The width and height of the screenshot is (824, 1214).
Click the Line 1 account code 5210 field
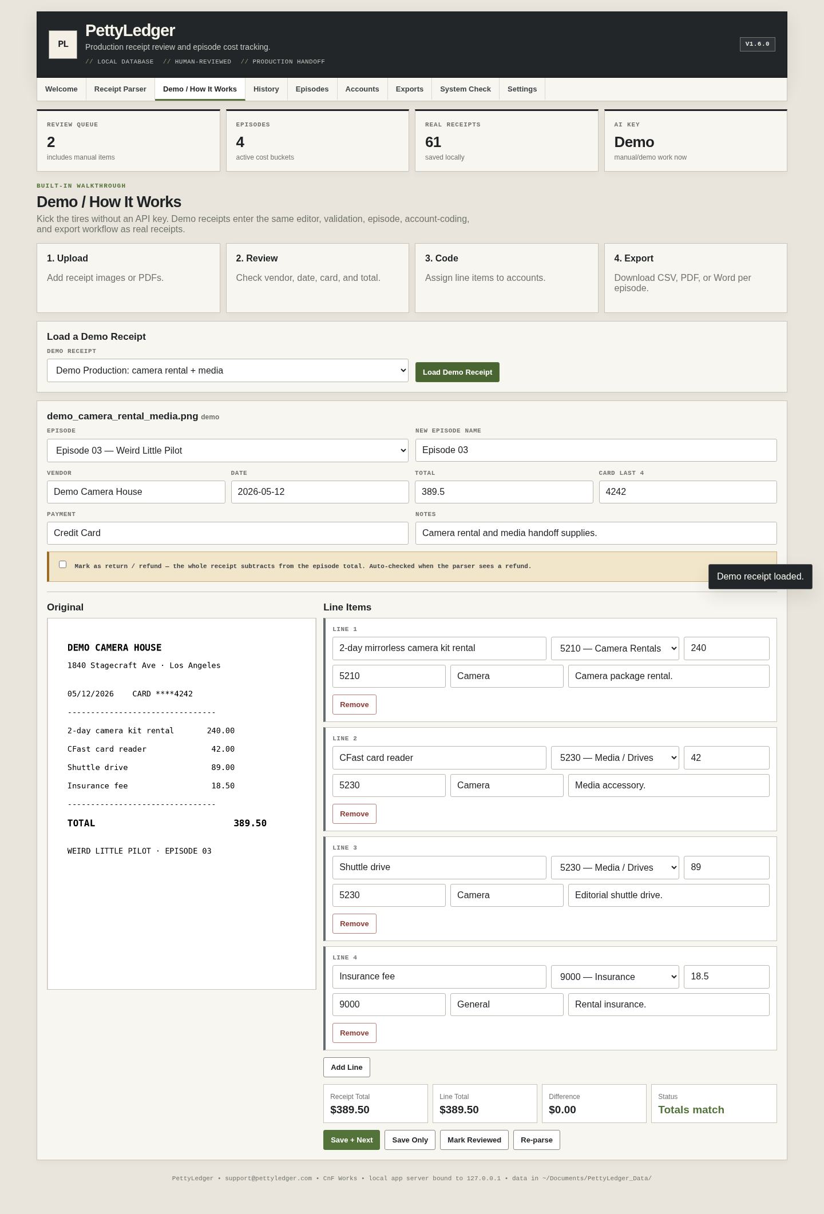coord(389,676)
